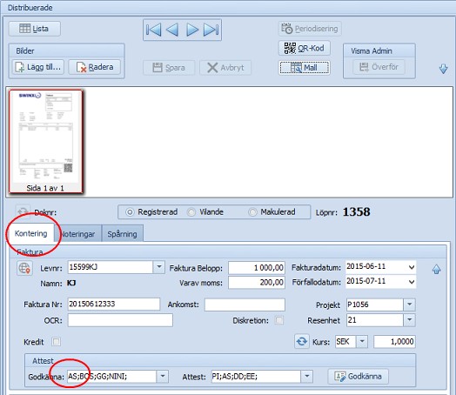Screen dimensions: 456x395
Task: Go to next record arrow
Action: click(x=192, y=30)
